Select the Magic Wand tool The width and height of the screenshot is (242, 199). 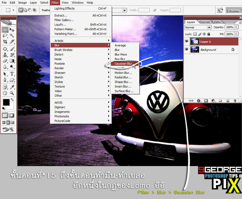(12, 36)
